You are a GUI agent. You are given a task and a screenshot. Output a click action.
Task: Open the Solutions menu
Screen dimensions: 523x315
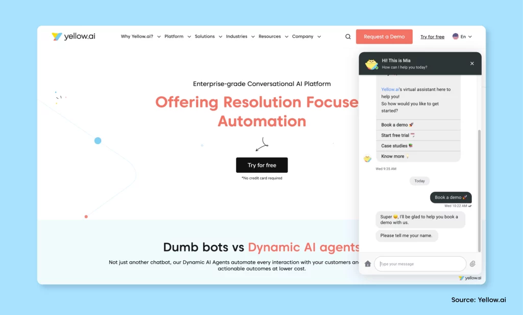pyautogui.click(x=205, y=36)
